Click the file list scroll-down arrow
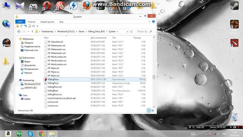This screenshot has width=243, height=137. 154,107
